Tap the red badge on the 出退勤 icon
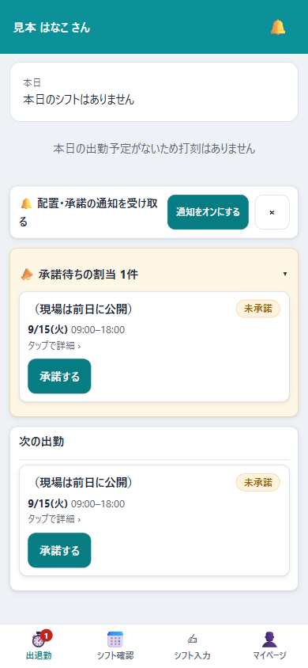Image resolution: width=308 pixels, height=668 pixels. coord(47,636)
